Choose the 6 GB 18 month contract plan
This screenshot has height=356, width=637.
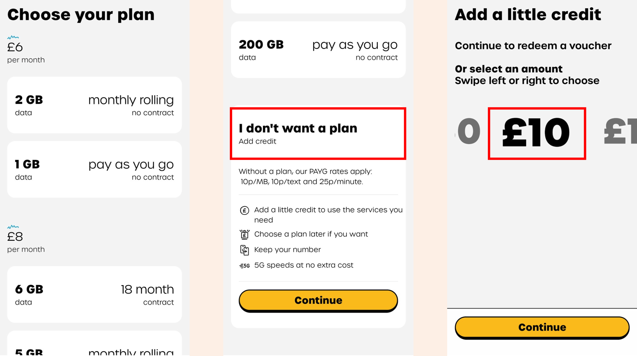coord(94,294)
